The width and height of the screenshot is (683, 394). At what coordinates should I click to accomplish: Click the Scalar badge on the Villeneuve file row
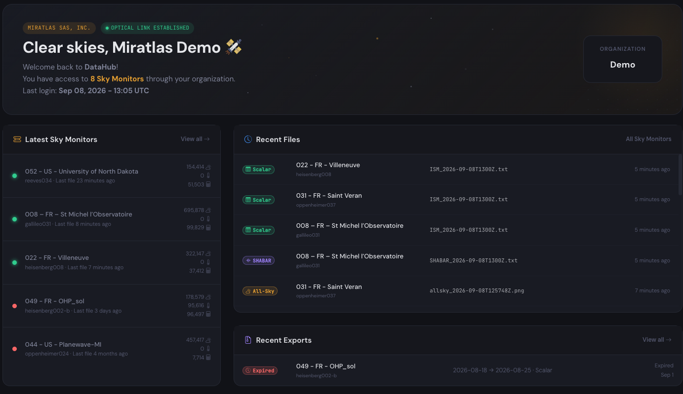coord(258,169)
